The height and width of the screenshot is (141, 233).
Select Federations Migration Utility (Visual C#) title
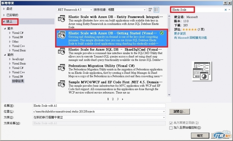[101, 66]
